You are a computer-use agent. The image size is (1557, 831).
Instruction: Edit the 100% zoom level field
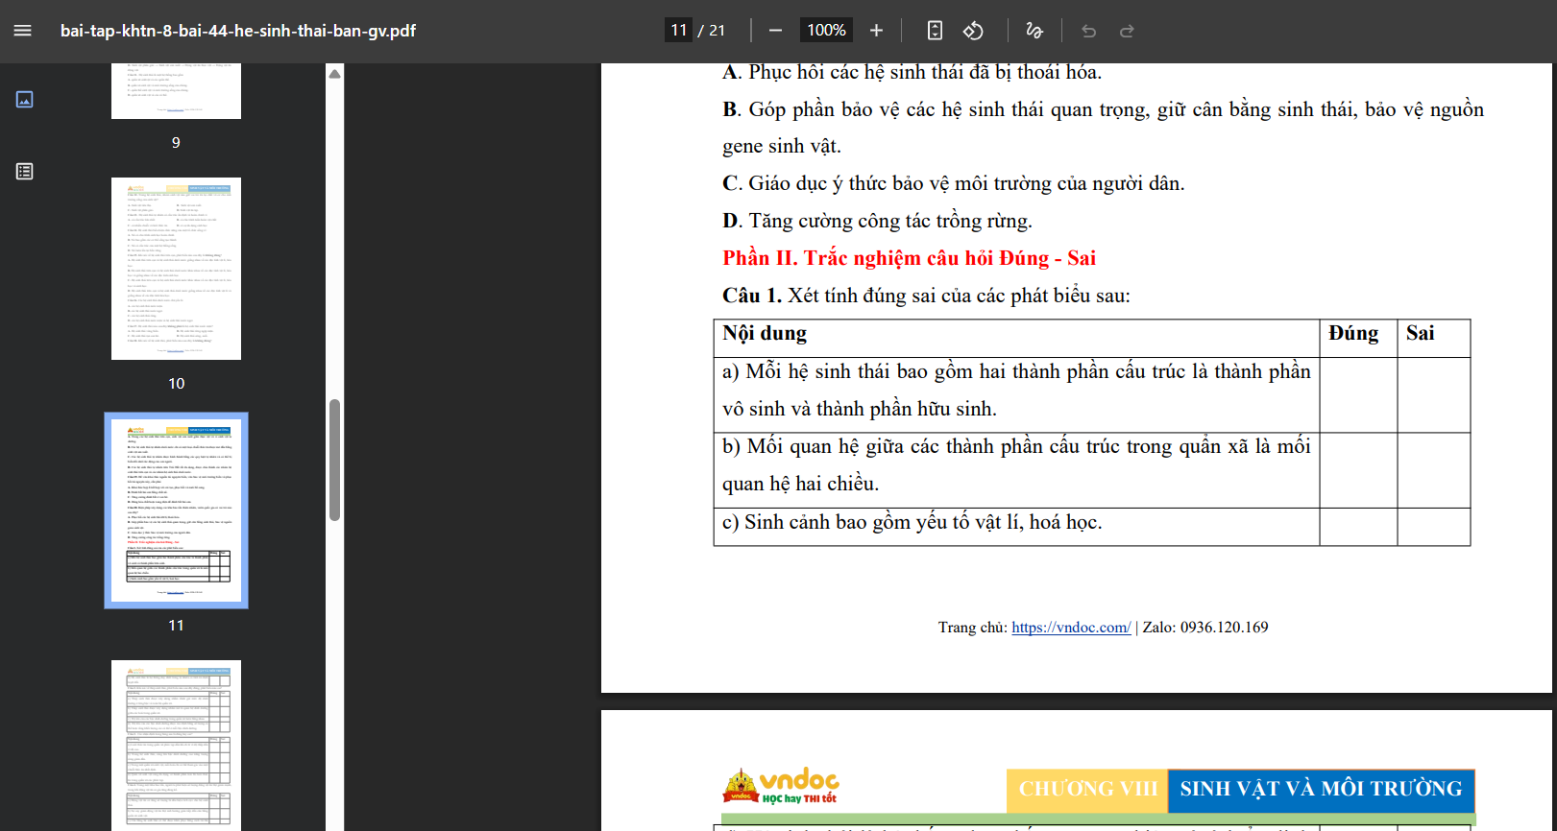(x=826, y=31)
